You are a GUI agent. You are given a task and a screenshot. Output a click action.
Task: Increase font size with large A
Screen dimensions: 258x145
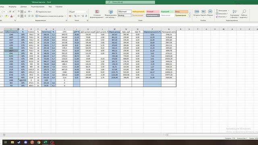(10, 12)
